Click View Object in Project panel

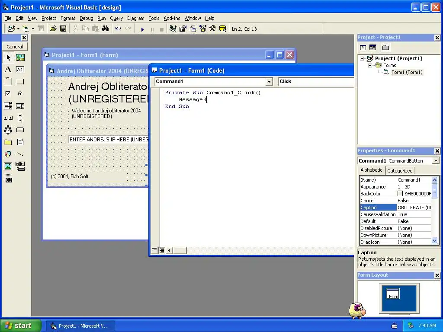372,48
